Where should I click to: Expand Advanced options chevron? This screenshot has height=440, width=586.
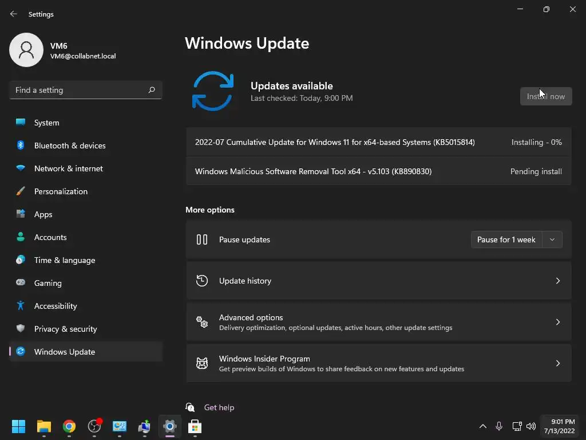(557, 322)
